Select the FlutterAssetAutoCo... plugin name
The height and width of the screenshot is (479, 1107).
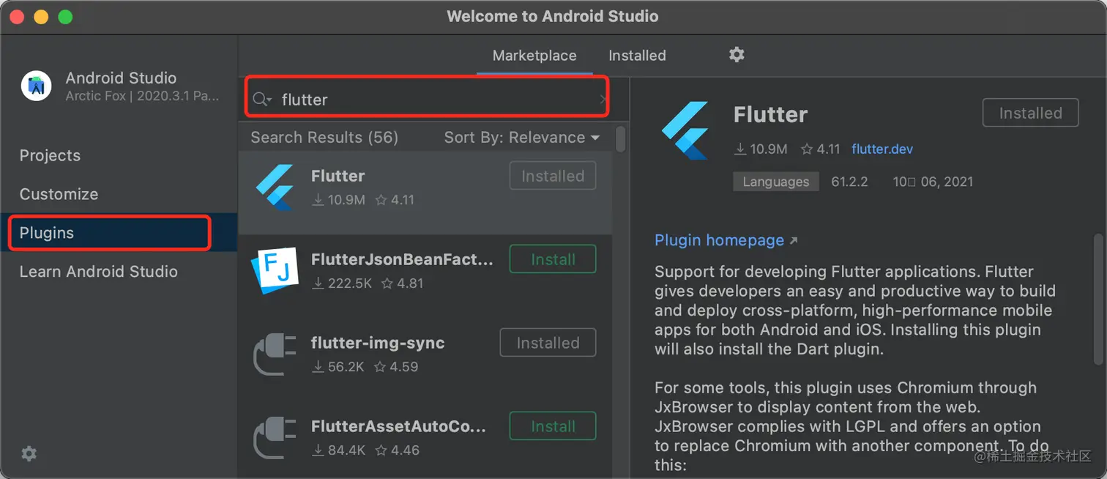click(x=398, y=426)
